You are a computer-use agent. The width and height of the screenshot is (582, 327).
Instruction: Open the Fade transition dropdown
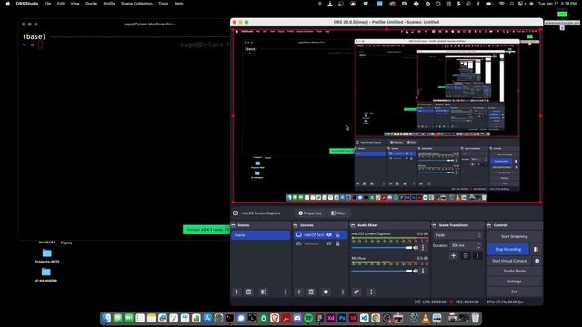457,235
